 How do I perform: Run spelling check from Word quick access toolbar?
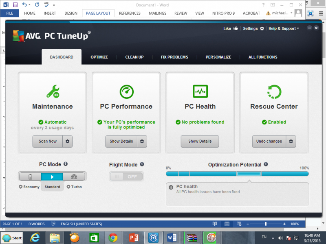46,4
